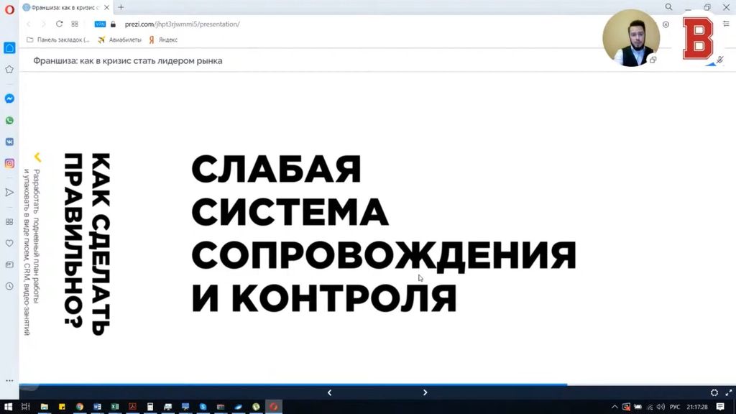Toggle the VPN badge in address bar

100,24
